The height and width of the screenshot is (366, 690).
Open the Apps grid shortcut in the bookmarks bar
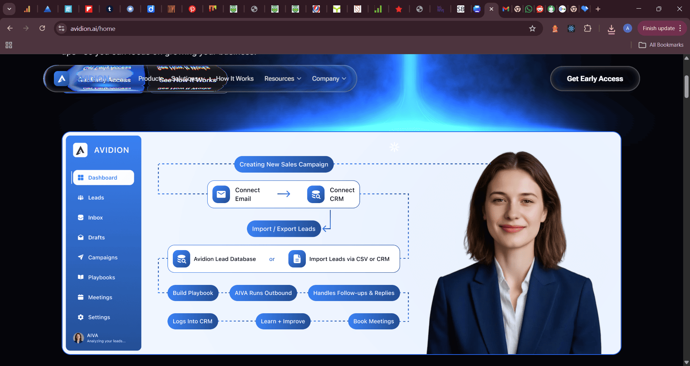(9, 45)
